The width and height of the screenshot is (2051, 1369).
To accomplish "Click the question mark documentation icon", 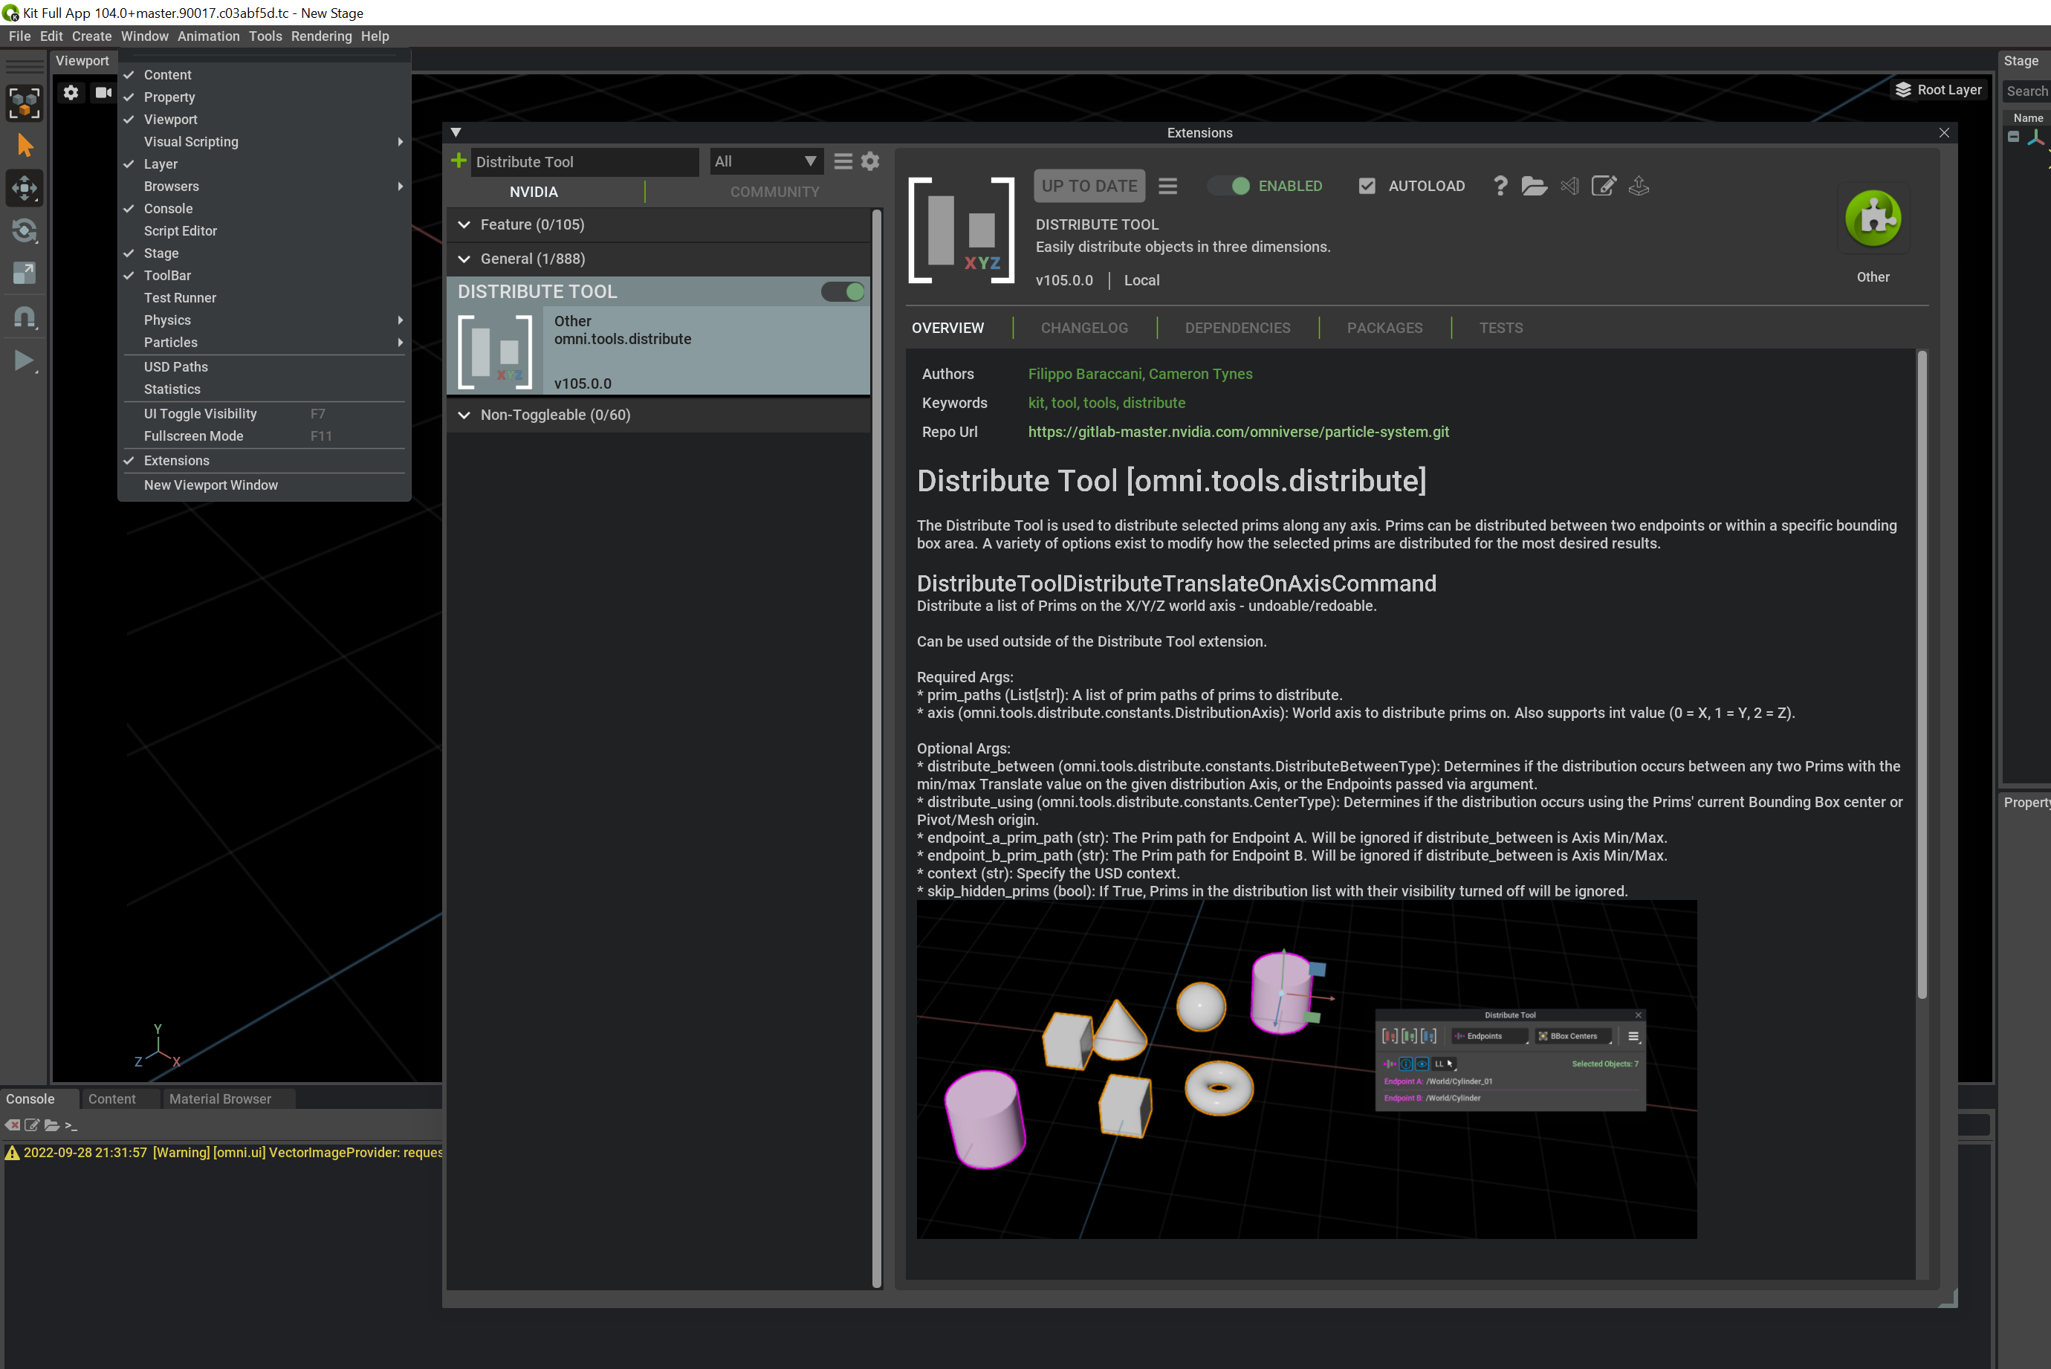I will click(1500, 186).
